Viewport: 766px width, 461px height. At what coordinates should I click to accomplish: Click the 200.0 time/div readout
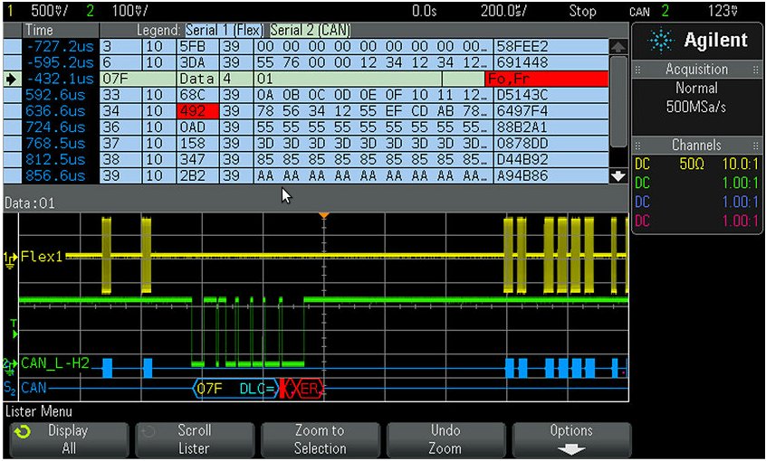click(503, 10)
